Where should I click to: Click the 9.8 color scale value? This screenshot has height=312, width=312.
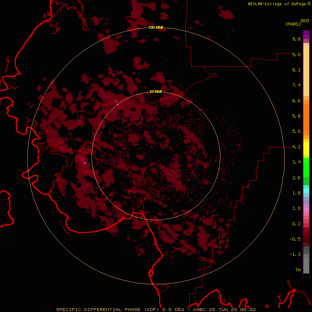[296, 39]
